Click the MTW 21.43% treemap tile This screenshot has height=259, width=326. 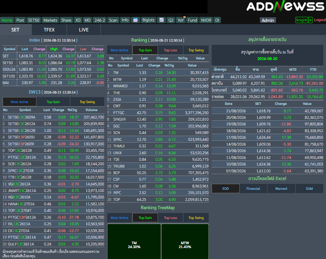pos(185,241)
